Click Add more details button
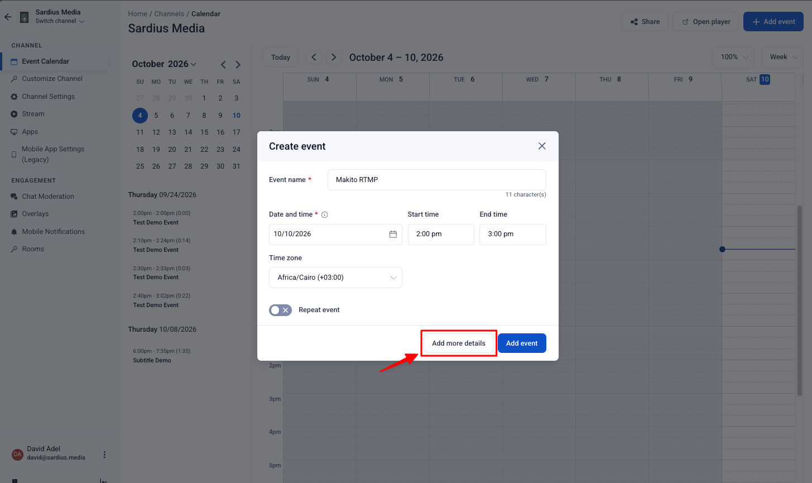The width and height of the screenshot is (812, 483). (x=459, y=343)
